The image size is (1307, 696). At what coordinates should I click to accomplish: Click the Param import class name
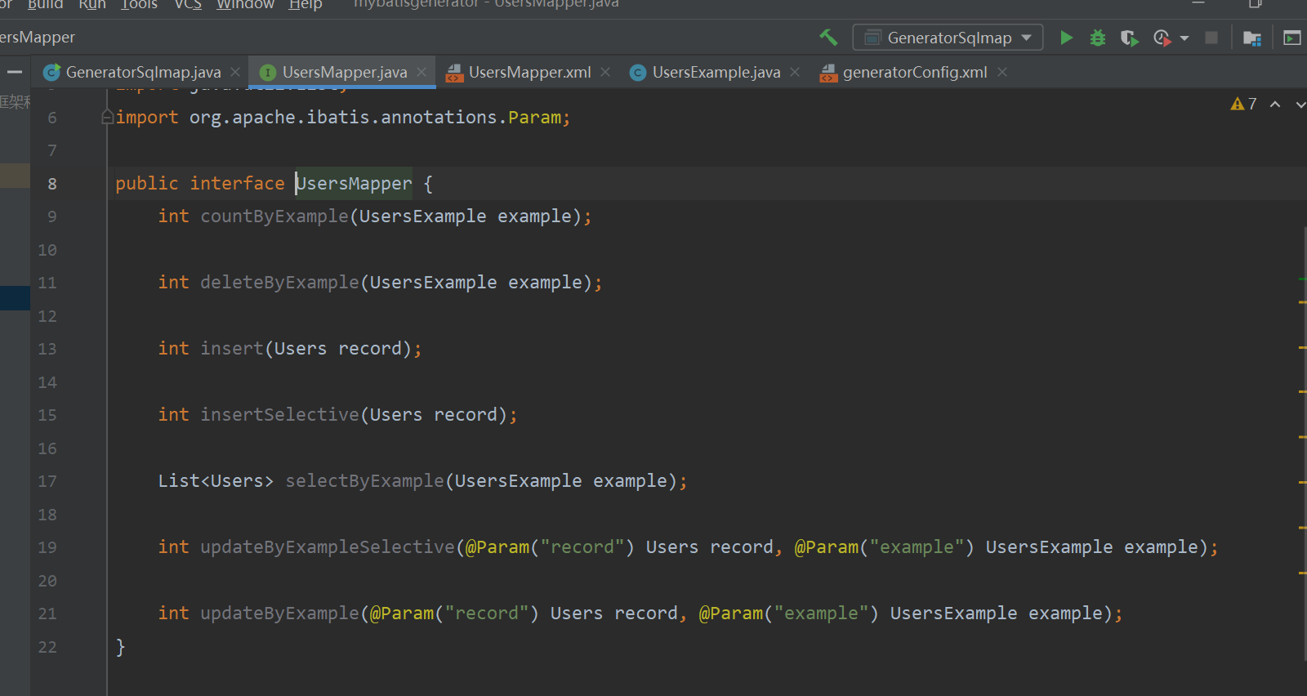point(534,117)
